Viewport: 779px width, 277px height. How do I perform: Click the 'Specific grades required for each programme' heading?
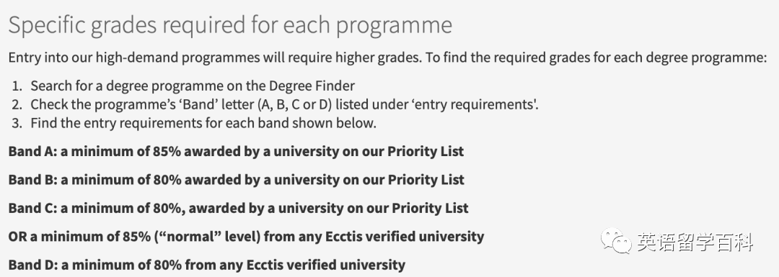(230, 24)
